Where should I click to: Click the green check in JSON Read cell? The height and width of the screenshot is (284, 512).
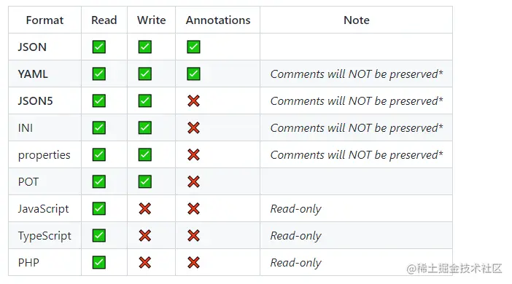point(99,47)
